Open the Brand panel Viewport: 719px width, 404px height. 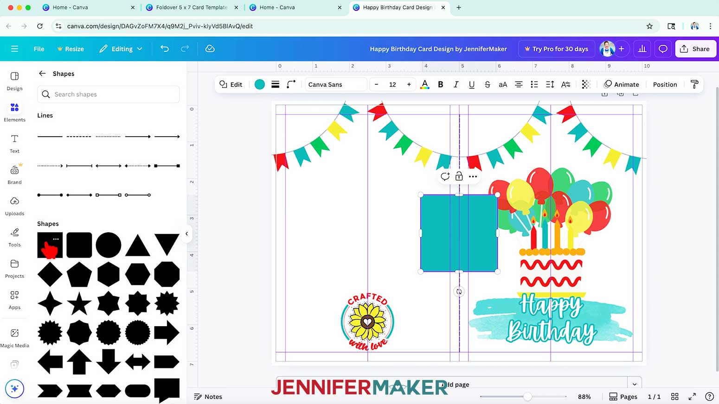(14, 175)
